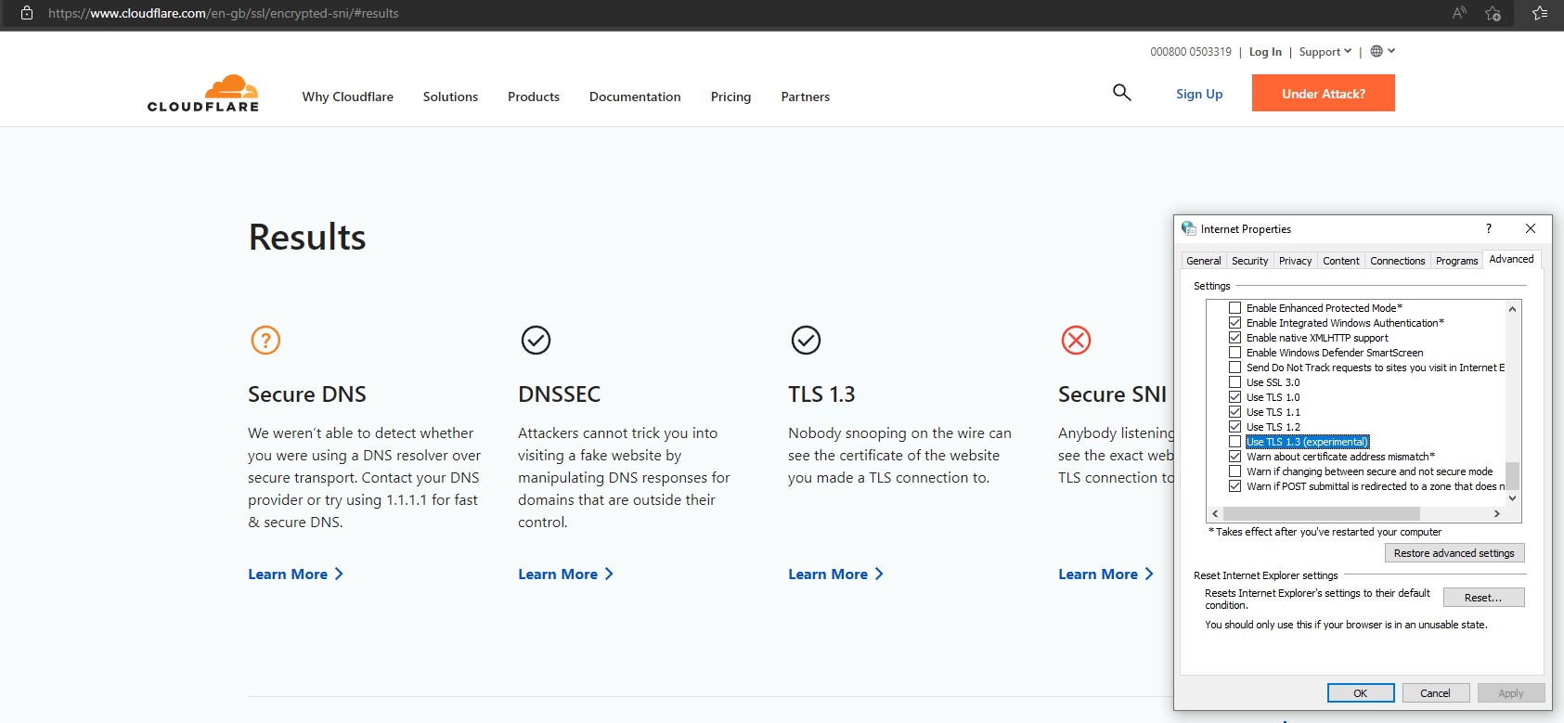Open the Products menu item

click(533, 97)
